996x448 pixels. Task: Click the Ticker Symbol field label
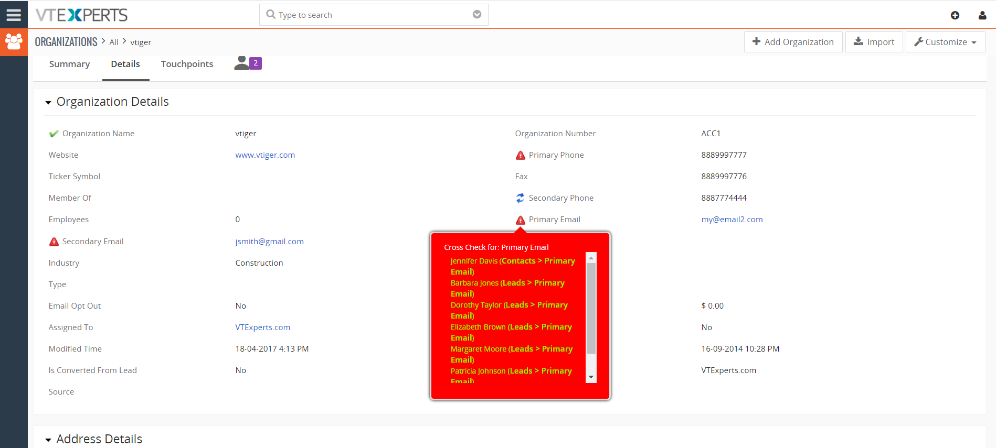[75, 177]
